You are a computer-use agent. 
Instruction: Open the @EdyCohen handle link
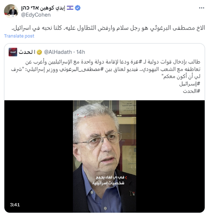(36, 15)
